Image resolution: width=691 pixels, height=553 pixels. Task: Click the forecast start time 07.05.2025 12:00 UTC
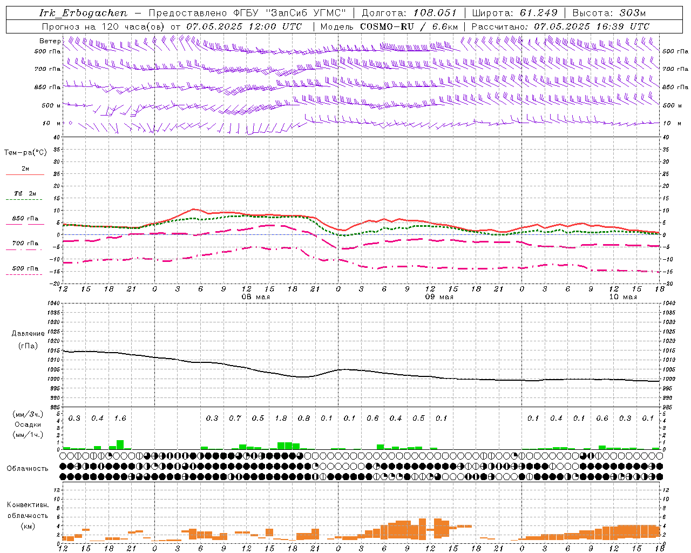coord(244,26)
